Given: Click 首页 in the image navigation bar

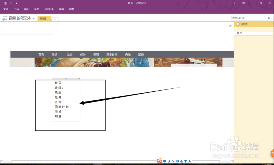Looking at the screenshot, I should click(x=41, y=54).
